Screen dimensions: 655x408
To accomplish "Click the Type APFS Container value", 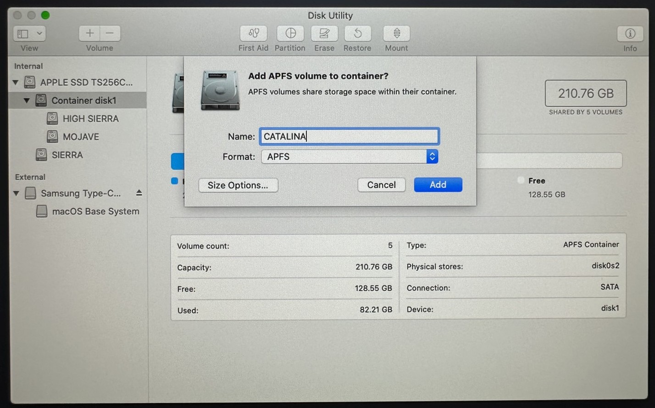I will click(x=591, y=245).
